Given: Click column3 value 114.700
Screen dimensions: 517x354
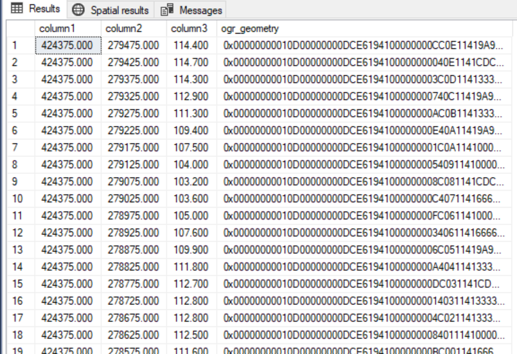Looking at the screenshot, I should click(x=192, y=62).
